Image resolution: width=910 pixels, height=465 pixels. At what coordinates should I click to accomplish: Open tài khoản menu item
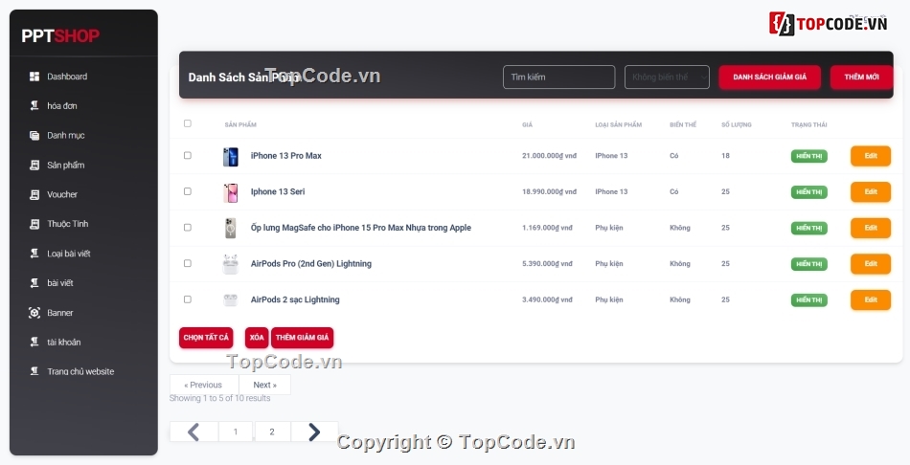tap(64, 343)
